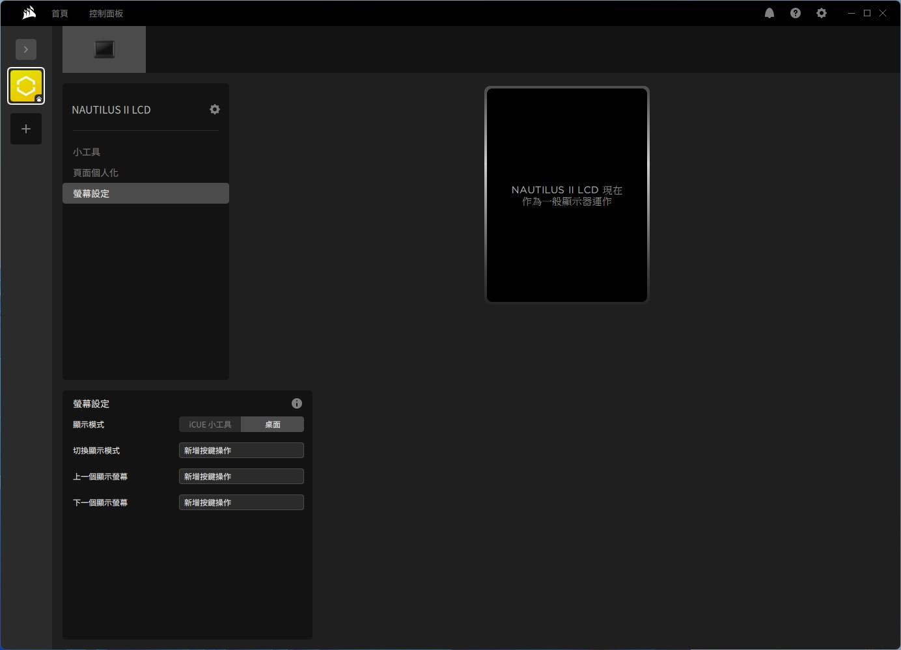Image resolution: width=901 pixels, height=650 pixels.
Task: Click the LCD preview screen
Action: tap(567, 195)
